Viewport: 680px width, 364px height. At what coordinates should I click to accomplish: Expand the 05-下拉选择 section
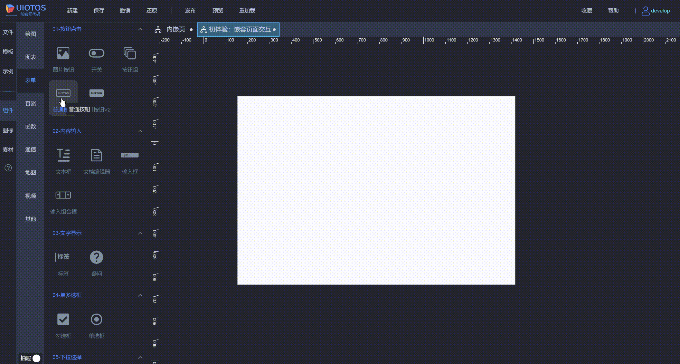pyautogui.click(x=140, y=357)
